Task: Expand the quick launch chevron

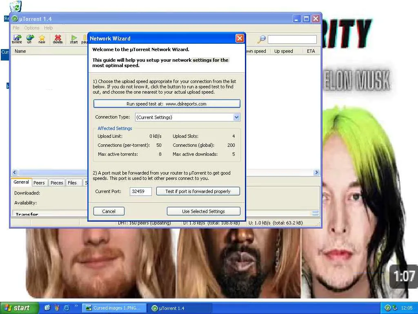Action: [x=76, y=306]
